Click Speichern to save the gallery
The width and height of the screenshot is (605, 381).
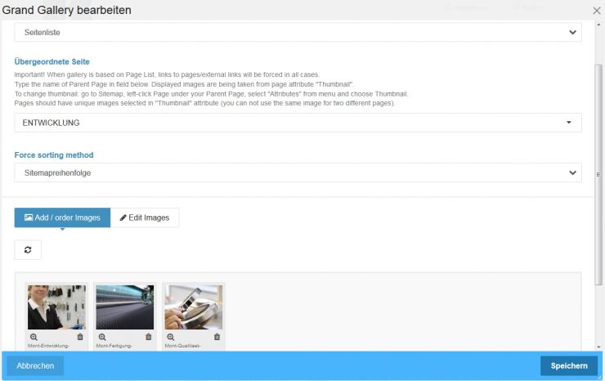coord(568,365)
